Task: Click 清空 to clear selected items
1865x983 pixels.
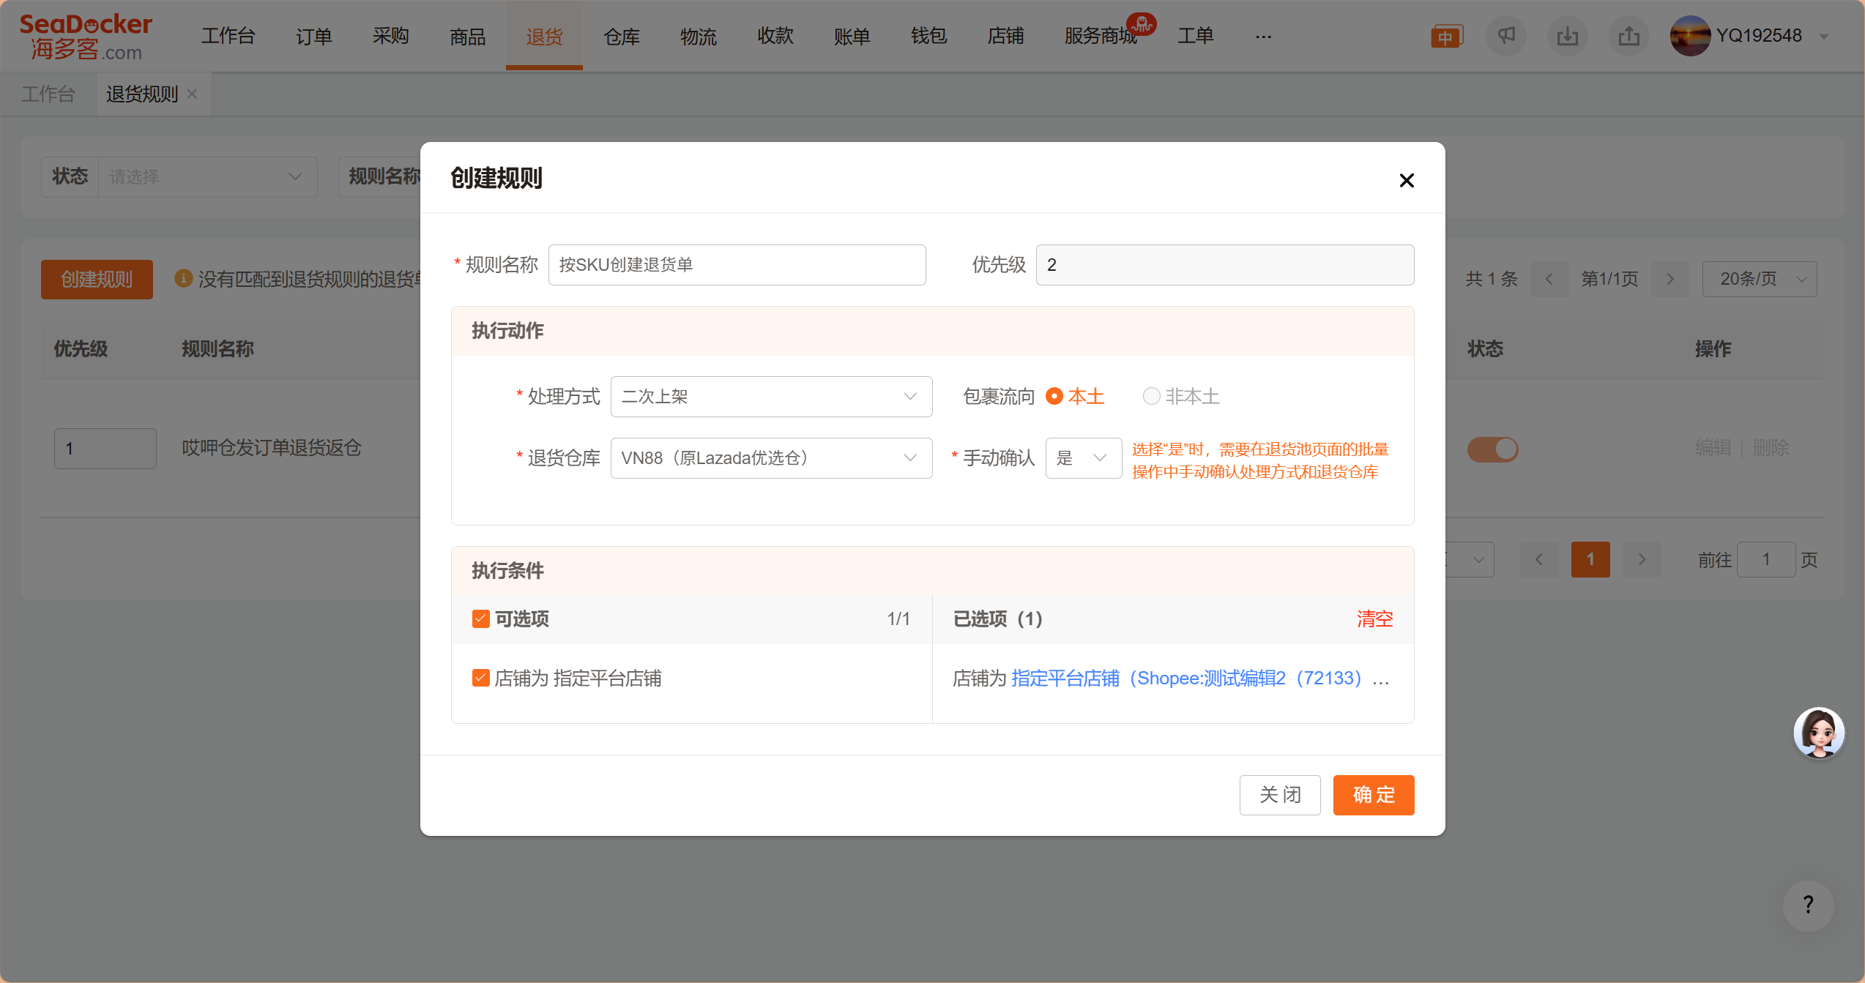Action: coord(1374,618)
